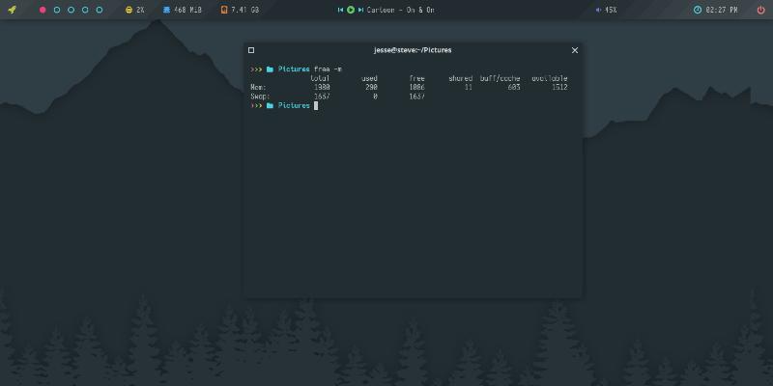Skip to the next music track
The image size is (773, 386).
point(361,10)
